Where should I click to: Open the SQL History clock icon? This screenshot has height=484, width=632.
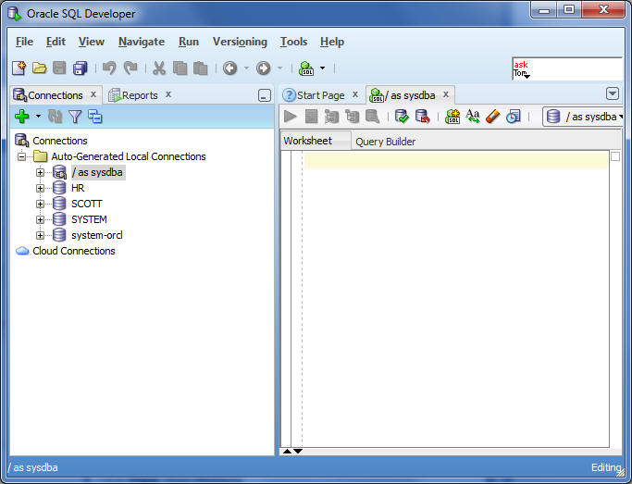pos(513,117)
